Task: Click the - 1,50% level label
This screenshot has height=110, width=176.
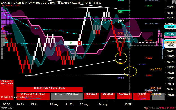Action: click(x=148, y=75)
